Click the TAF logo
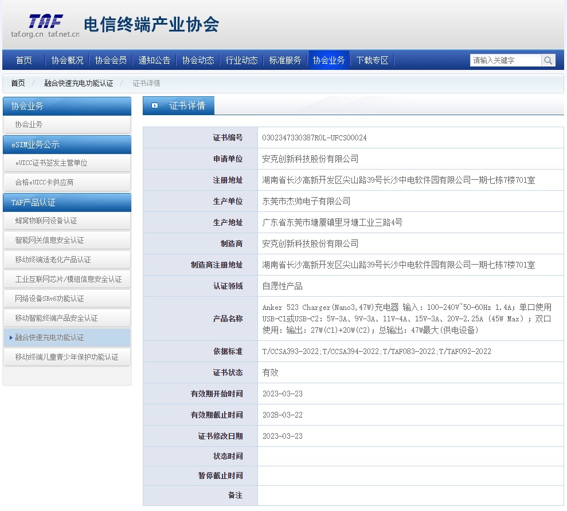Image resolution: width=567 pixels, height=511 pixels. [x=45, y=26]
